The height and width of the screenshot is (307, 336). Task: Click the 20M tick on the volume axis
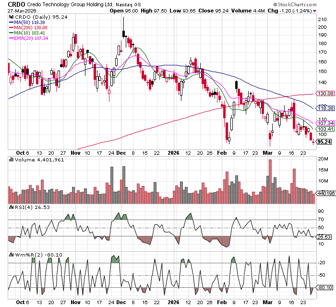[x=323, y=159]
